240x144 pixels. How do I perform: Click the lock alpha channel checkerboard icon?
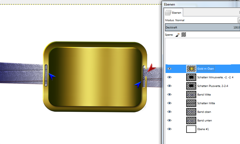(183, 34)
